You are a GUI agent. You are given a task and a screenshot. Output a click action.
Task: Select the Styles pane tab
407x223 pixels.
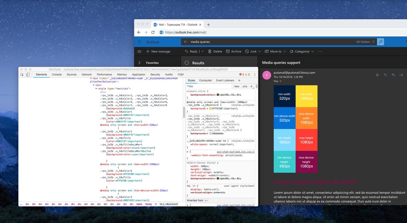(191, 81)
